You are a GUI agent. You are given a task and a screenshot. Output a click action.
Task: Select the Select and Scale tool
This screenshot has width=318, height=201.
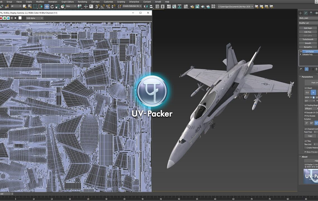pos(57,6)
